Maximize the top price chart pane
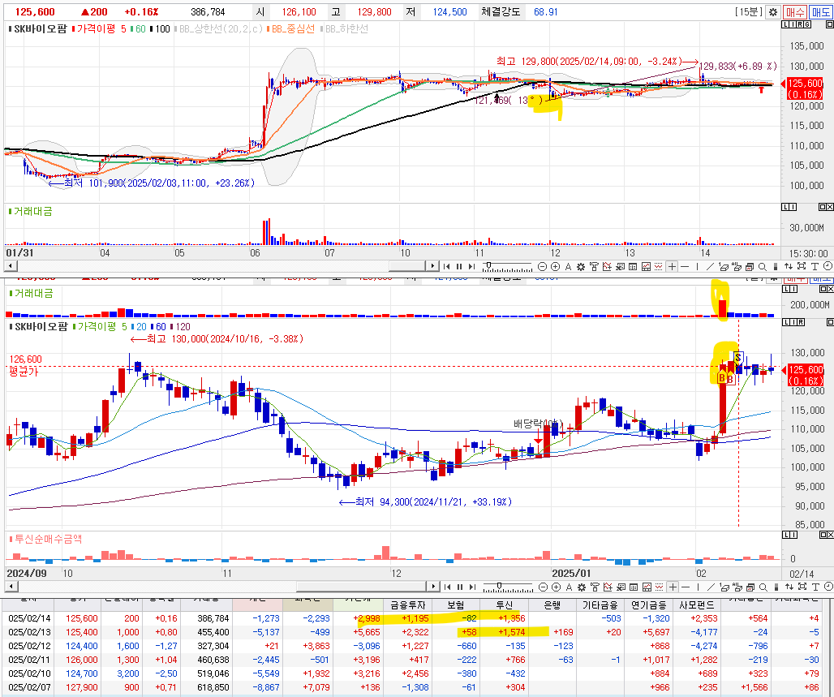The width and height of the screenshot is (834, 697). pos(829,24)
